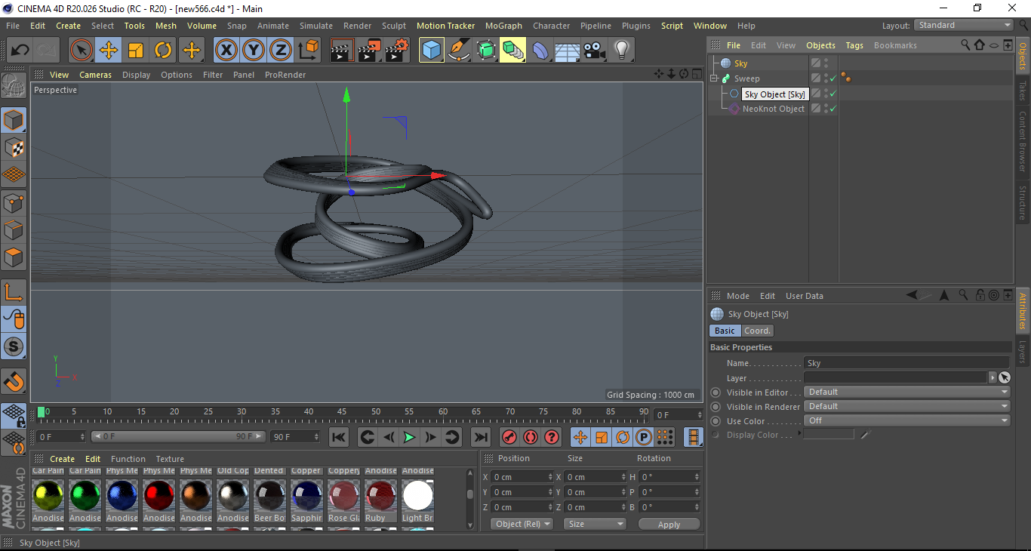Play animation forward

(408, 436)
